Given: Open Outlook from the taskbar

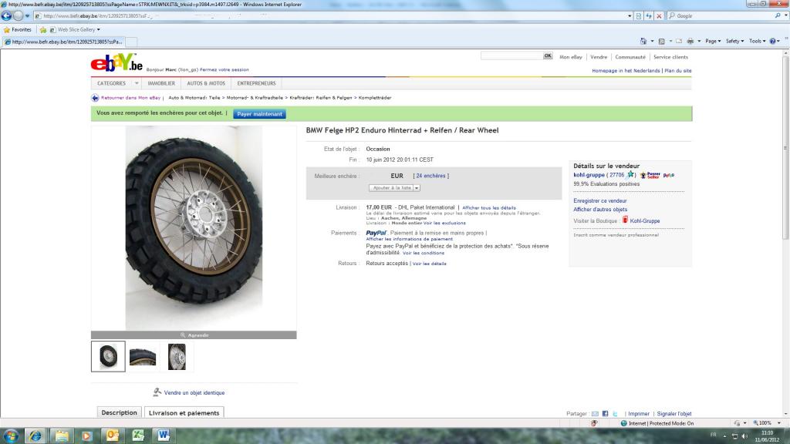Looking at the screenshot, I should pos(113,436).
